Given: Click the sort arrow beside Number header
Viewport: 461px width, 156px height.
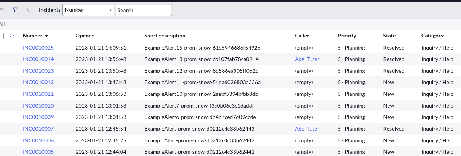Looking at the screenshot, I should point(47,36).
